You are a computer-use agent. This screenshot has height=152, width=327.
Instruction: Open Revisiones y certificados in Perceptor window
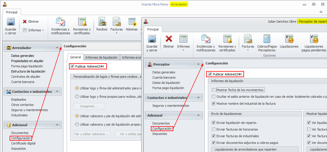click(x=227, y=44)
